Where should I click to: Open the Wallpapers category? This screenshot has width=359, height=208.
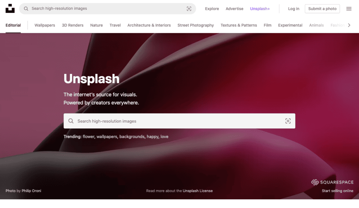(x=45, y=25)
